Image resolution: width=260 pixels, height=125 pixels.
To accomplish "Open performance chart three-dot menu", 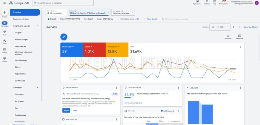I will pos(241,47).
